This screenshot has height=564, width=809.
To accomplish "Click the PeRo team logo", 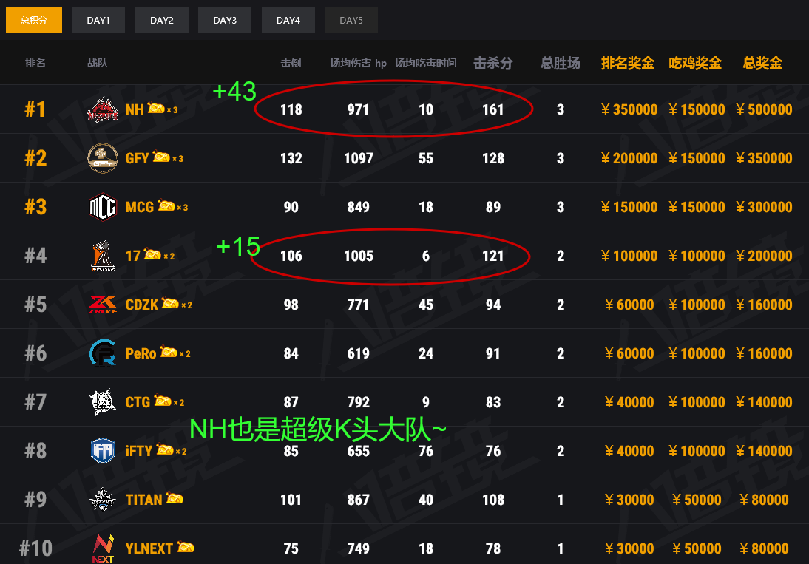I will pos(103,353).
